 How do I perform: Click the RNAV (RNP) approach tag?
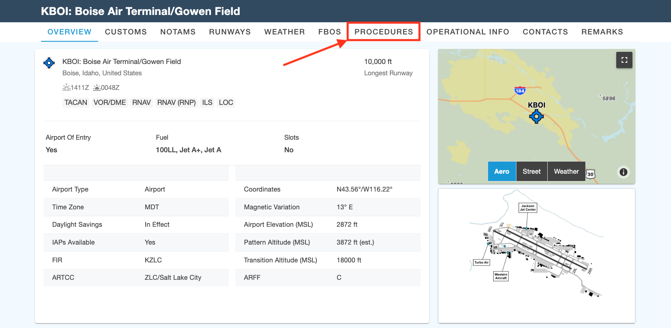176,102
